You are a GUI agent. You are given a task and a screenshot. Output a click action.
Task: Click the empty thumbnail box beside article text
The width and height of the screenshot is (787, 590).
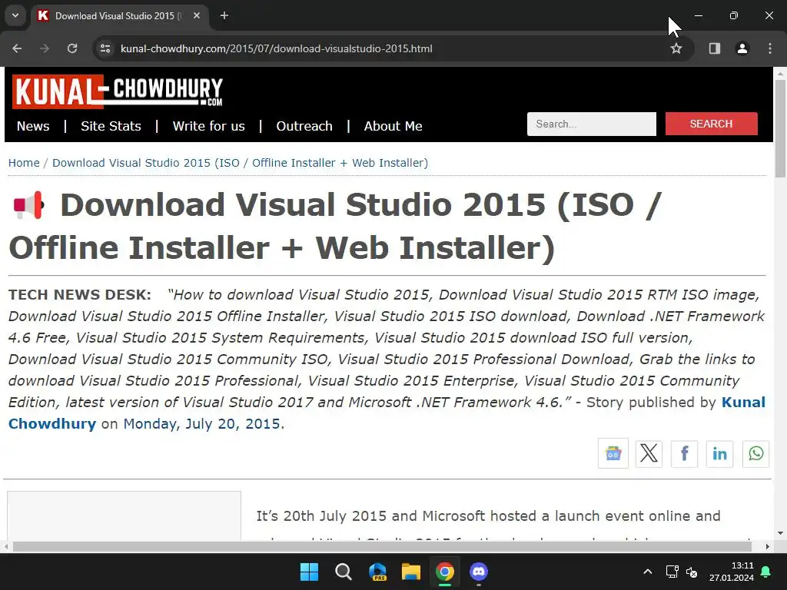tap(124, 515)
